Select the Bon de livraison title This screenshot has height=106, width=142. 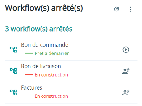41,66
